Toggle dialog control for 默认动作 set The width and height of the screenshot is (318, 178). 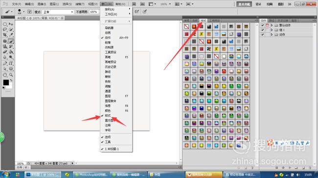[267, 25]
